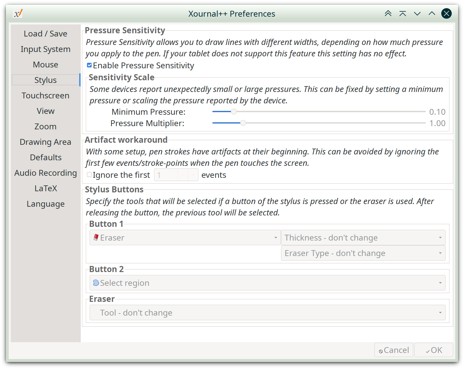464x369 pixels.
Task: Click the Minimum Pressure slider handle
Action: (x=233, y=112)
